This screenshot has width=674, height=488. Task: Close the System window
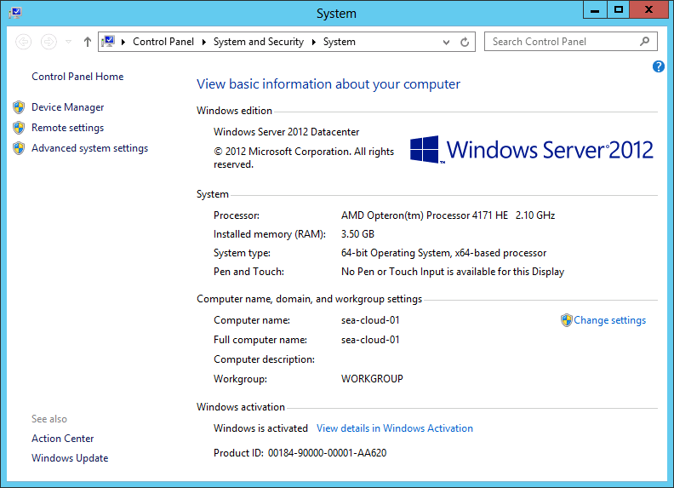pyautogui.click(x=648, y=9)
